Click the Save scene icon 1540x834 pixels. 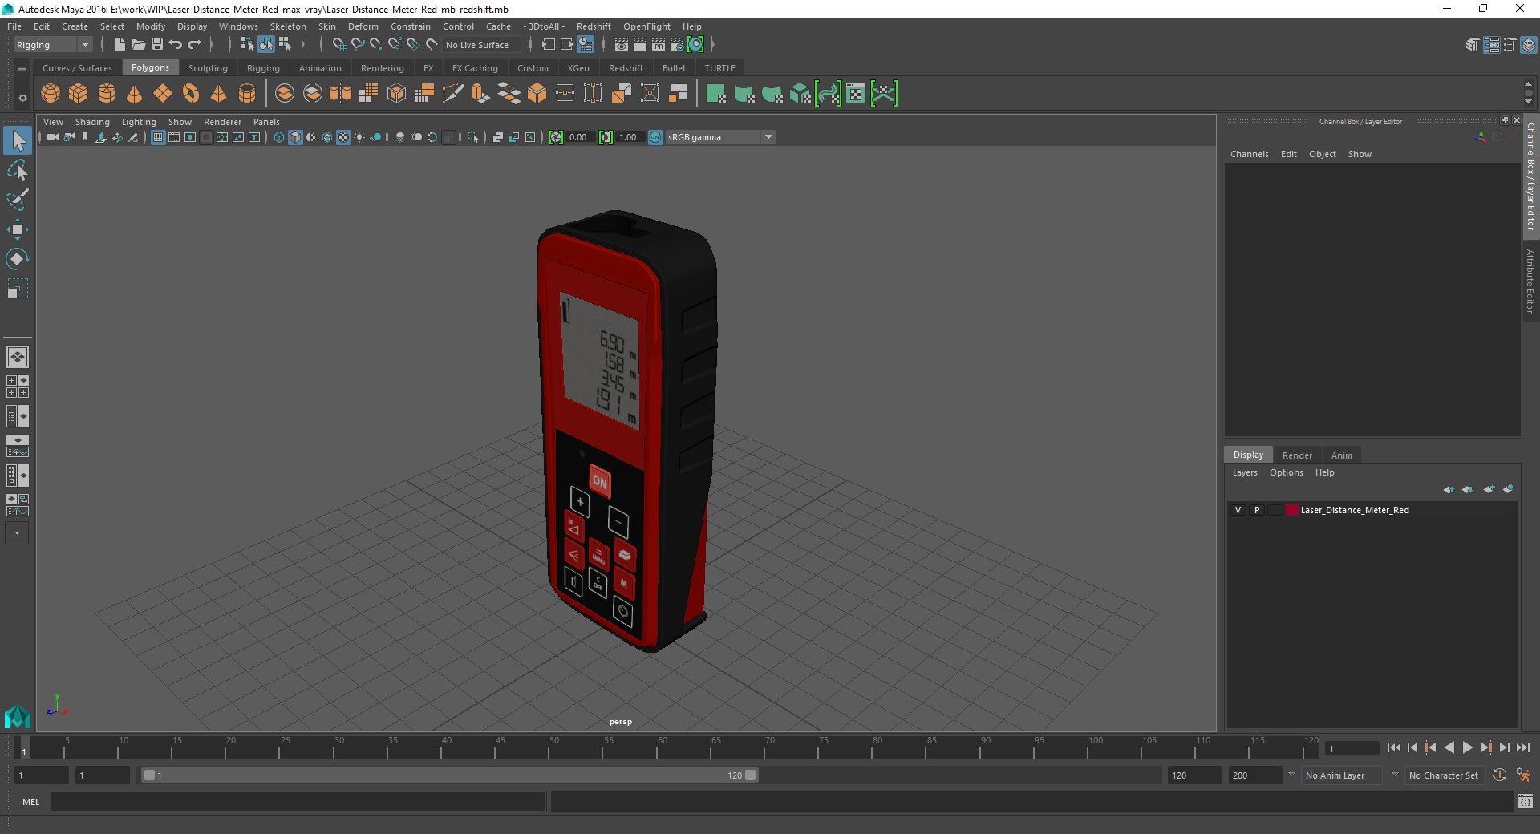156,45
